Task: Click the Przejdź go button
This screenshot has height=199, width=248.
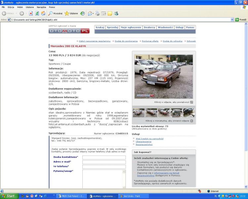Action: 241,20
